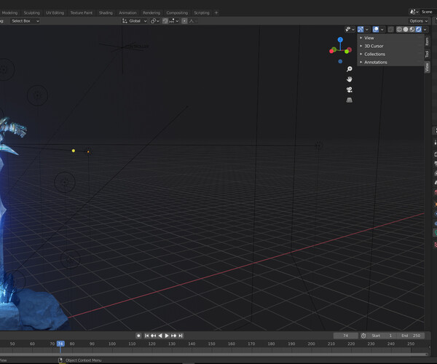Select material preview shading
Image resolution: width=437 pixels, height=364 pixels.
click(x=412, y=29)
